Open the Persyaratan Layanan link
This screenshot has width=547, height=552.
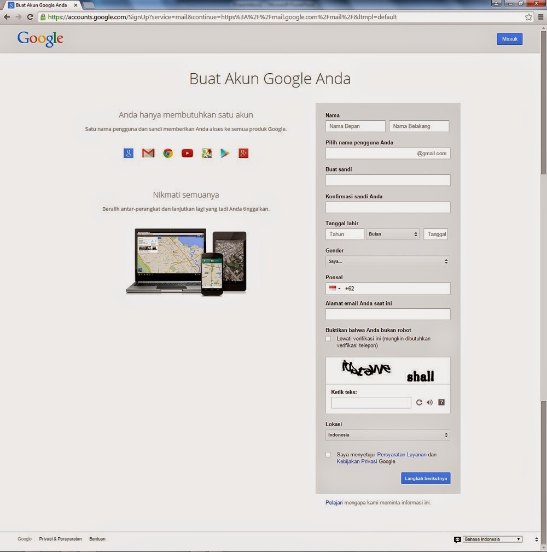[x=402, y=455]
